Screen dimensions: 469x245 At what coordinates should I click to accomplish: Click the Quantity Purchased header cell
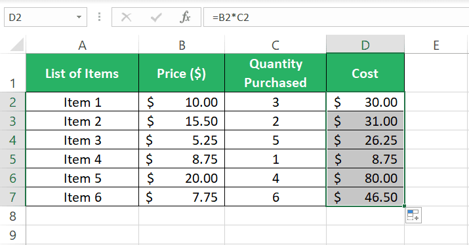tap(275, 73)
